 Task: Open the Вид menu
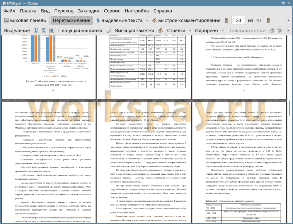coord(45,11)
